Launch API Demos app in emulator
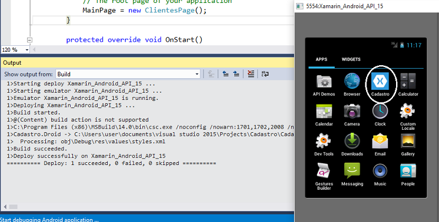This screenshot has height=222, width=439. coord(324,85)
